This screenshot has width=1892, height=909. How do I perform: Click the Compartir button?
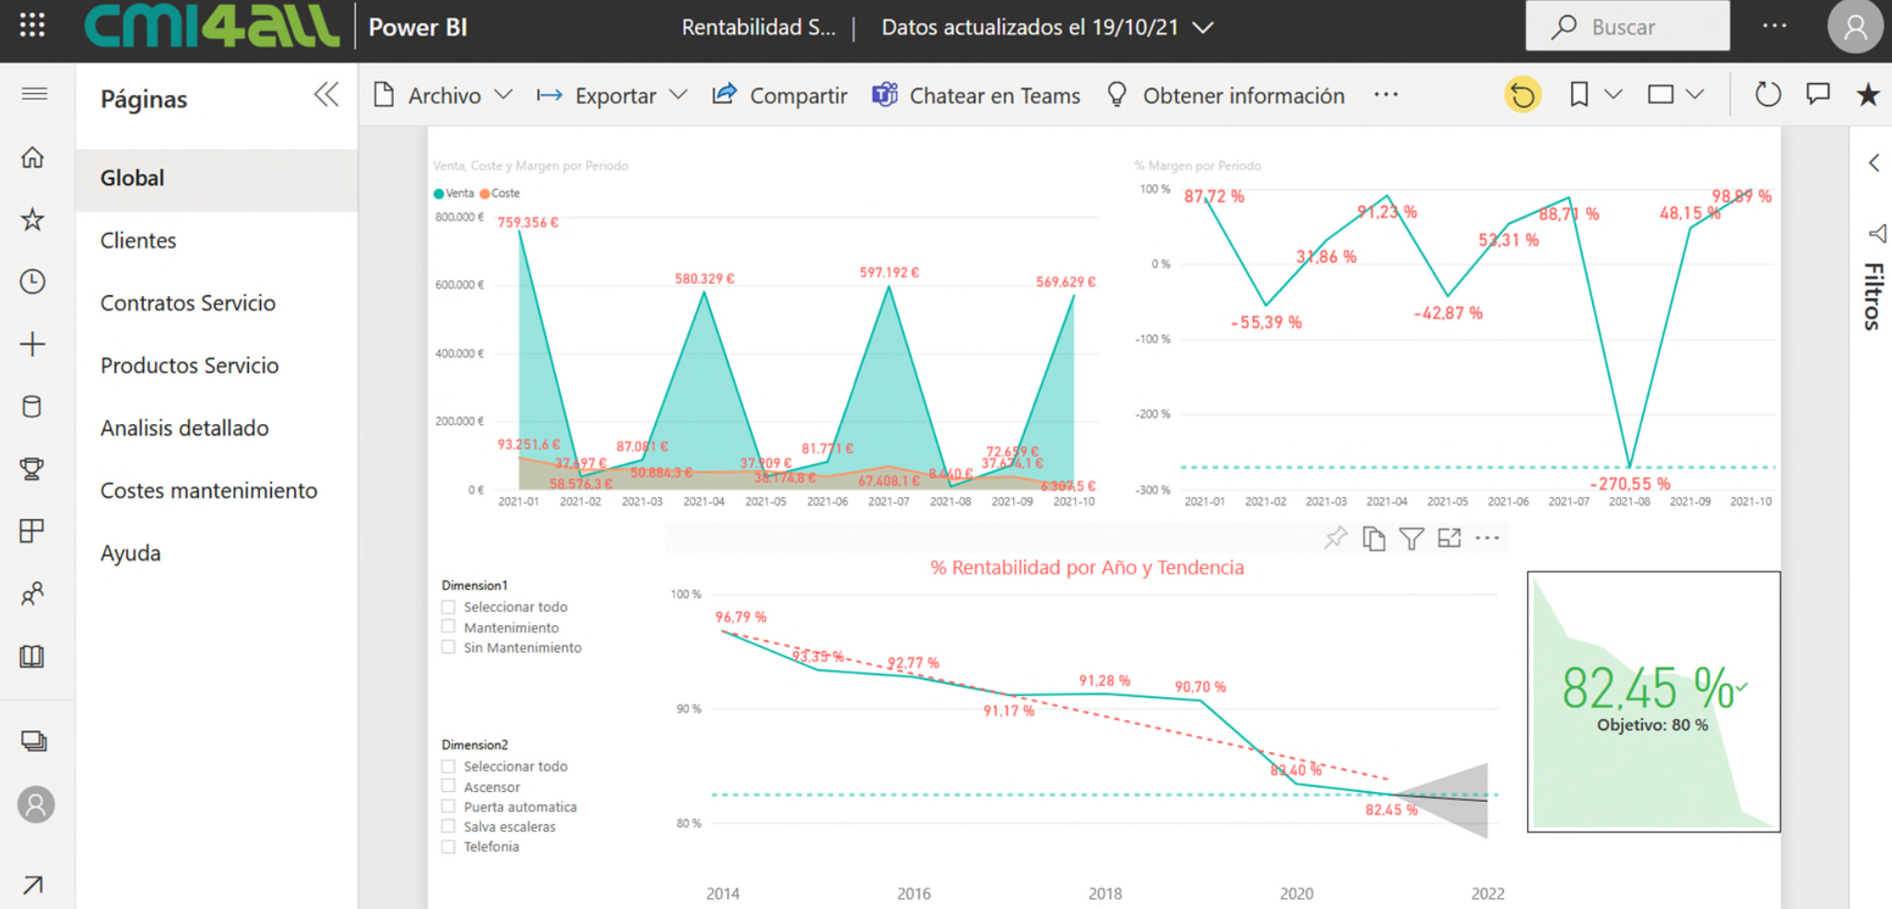click(780, 96)
